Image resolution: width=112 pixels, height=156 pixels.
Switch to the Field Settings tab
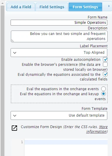pos(52,7)
